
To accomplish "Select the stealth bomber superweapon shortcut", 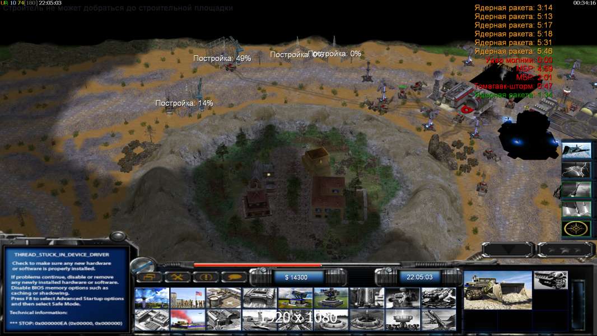I will click(576, 149).
